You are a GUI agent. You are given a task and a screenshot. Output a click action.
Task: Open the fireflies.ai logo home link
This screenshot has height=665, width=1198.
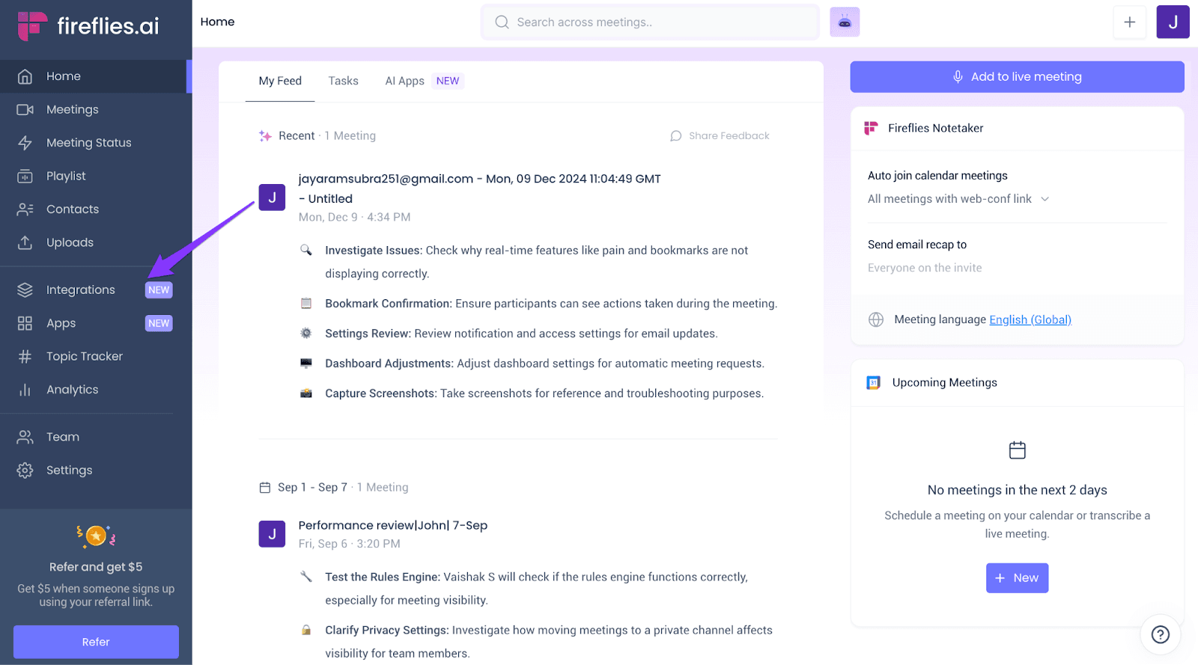[x=88, y=26]
